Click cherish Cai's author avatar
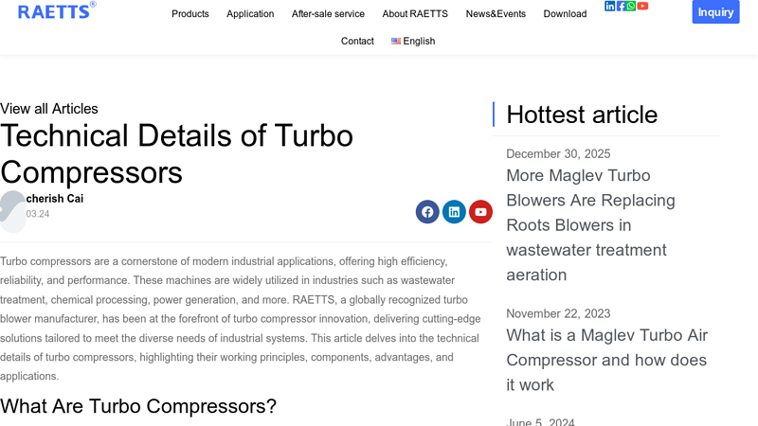Viewport: 758px width, 426px height. click(x=12, y=211)
